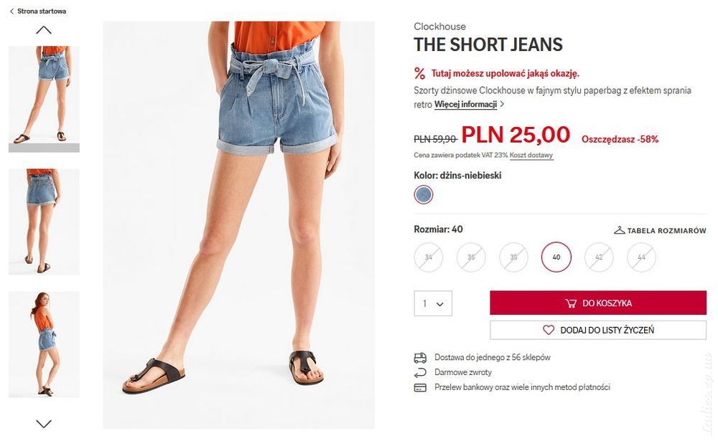Image resolution: width=718 pixels, height=441 pixels.
Task: Select crossed-out size 34
Action: [428, 257]
